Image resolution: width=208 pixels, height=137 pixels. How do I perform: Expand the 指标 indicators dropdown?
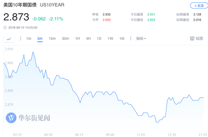click(141, 38)
